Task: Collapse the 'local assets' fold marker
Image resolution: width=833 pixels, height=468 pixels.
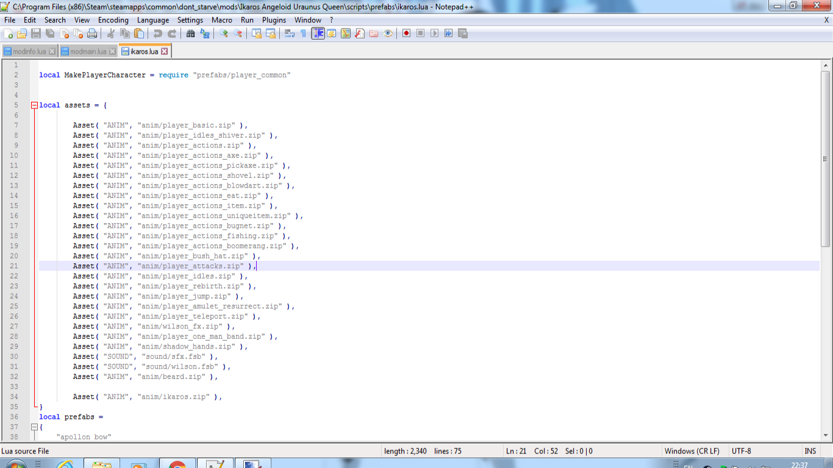Action: click(x=35, y=105)
